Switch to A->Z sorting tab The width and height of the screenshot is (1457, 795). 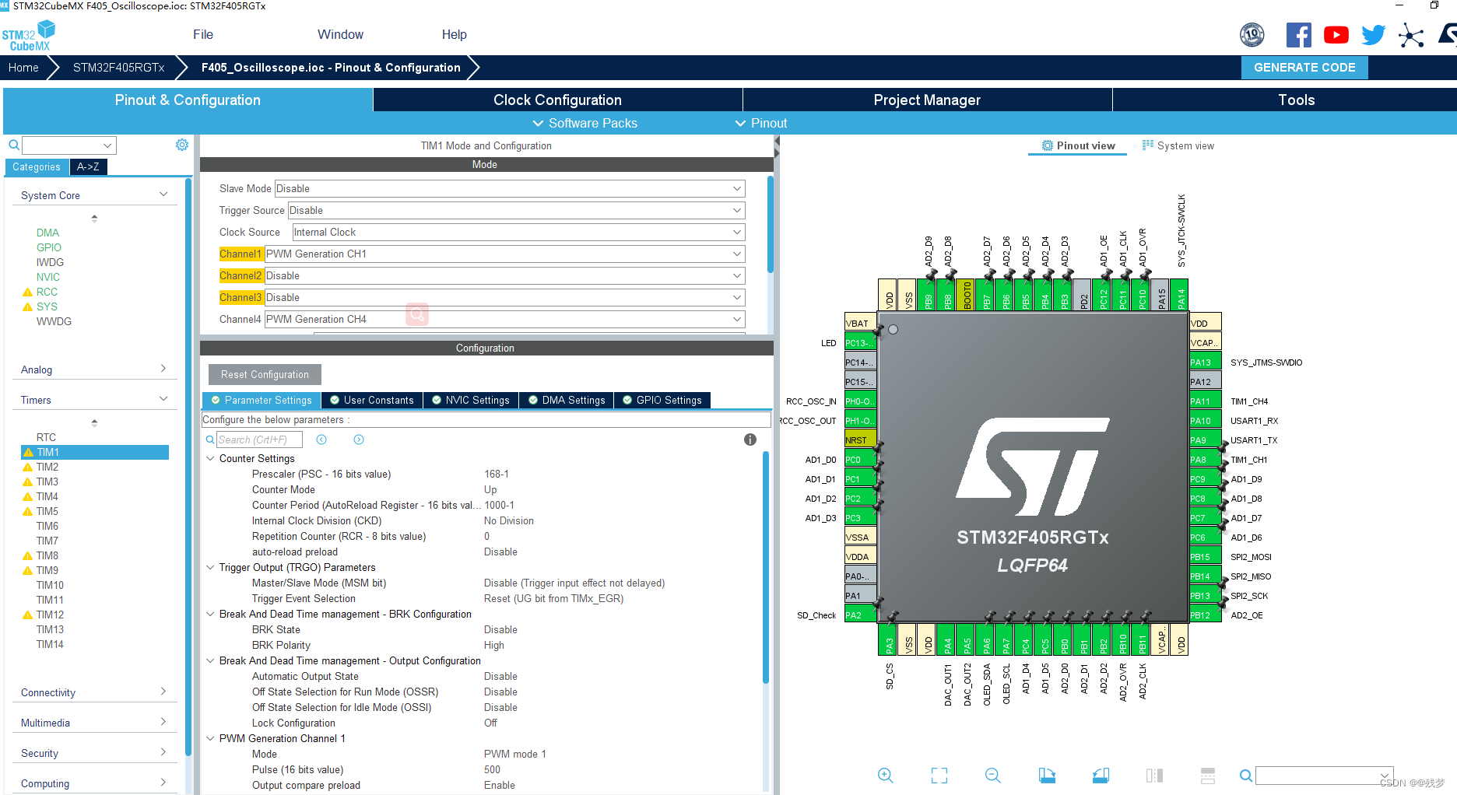pos(88,166)
